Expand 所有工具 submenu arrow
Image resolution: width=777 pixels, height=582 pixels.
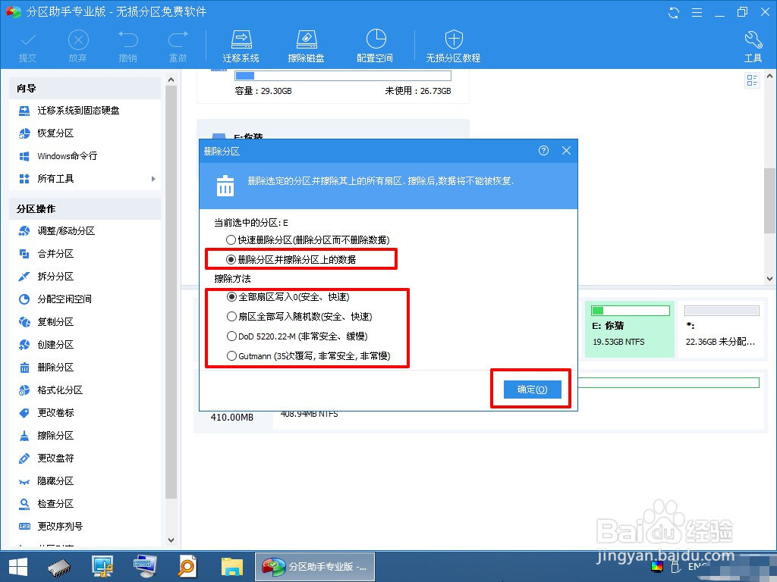(153, 179)
